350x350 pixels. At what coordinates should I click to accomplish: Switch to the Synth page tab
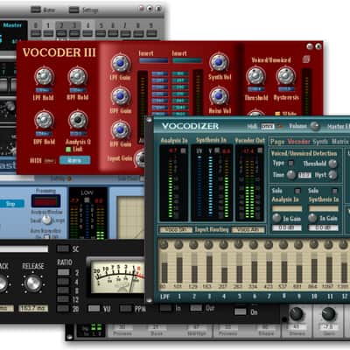coord(320,142)
